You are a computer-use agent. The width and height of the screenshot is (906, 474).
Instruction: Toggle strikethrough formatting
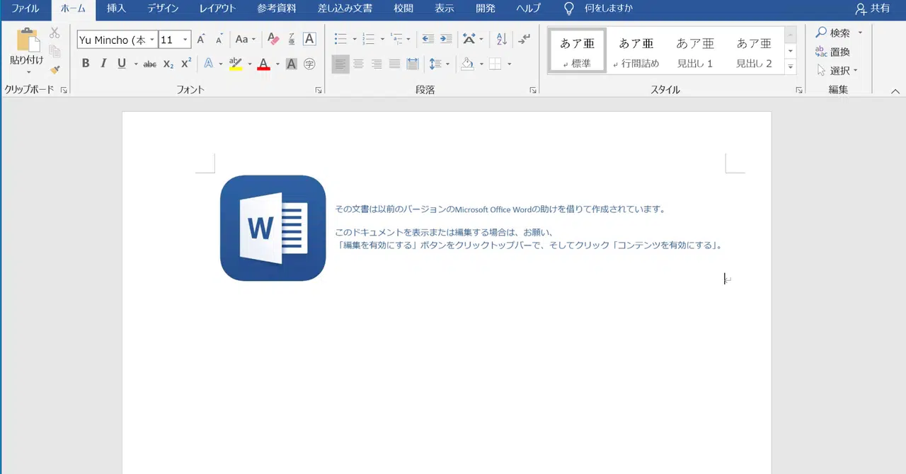149,64
